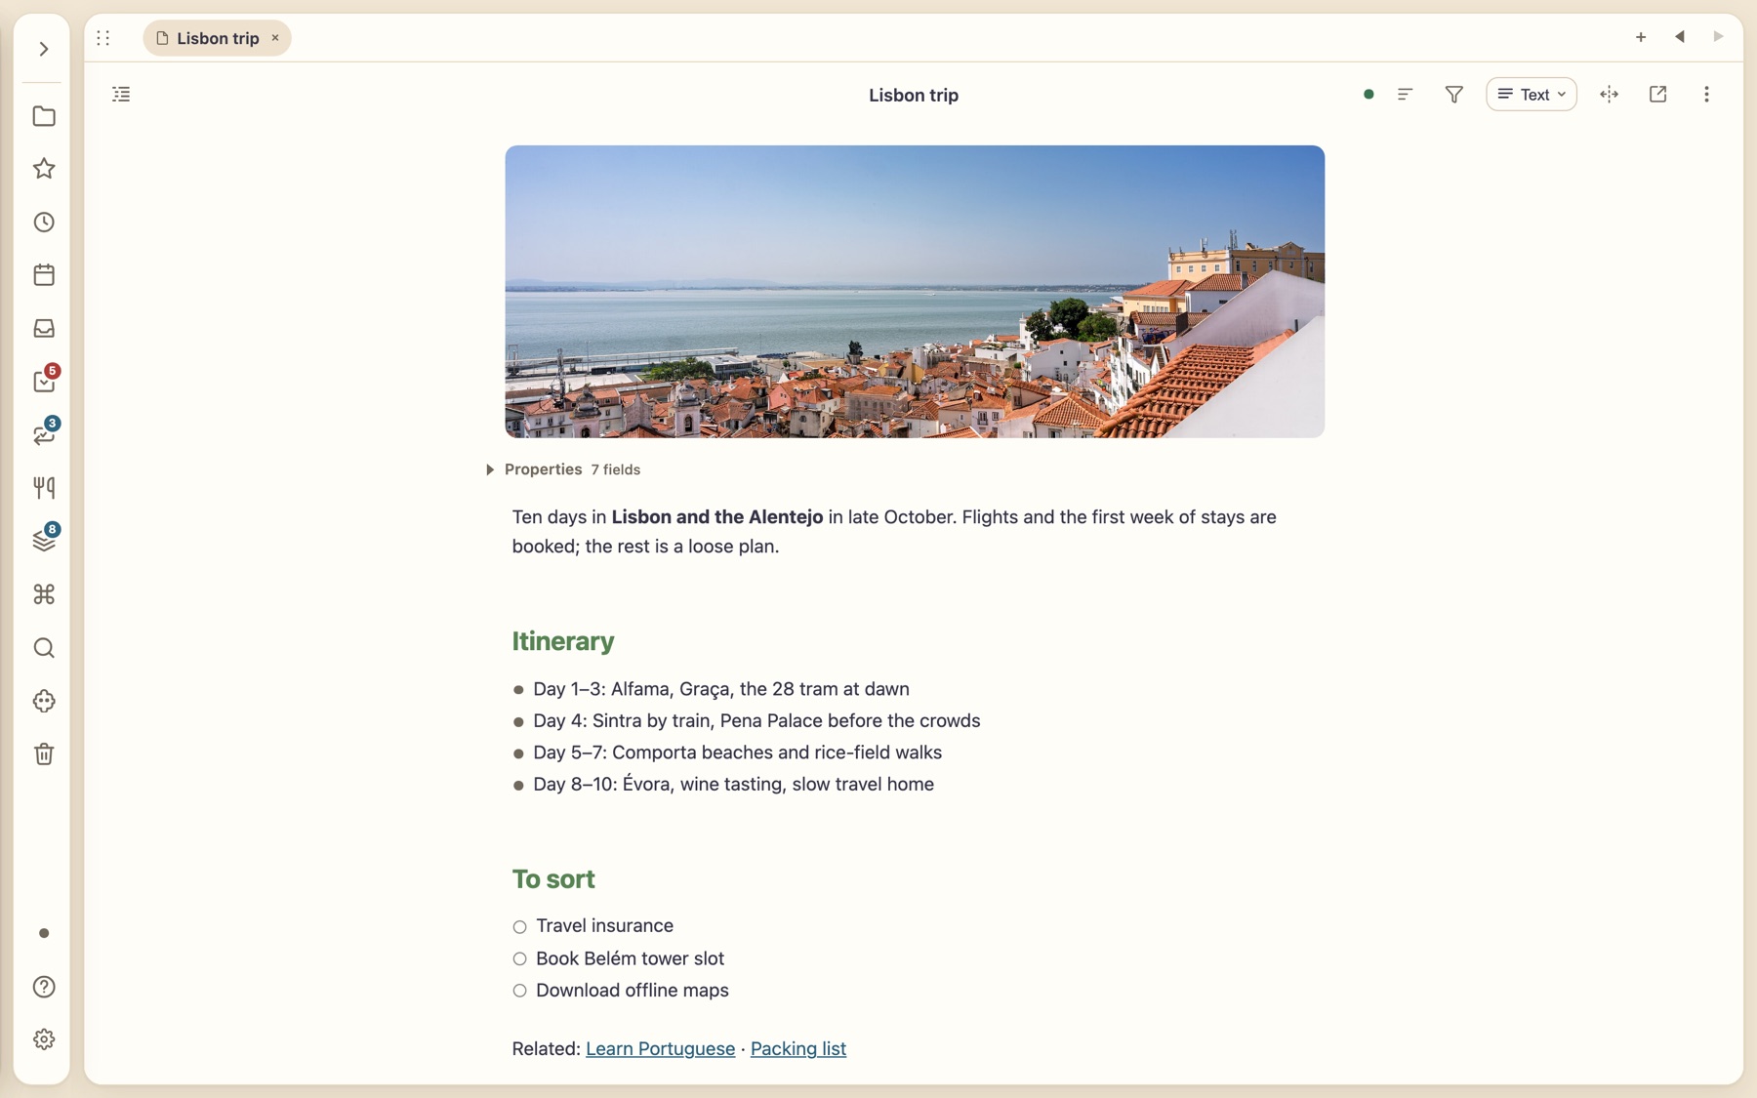Click the fork and knife icon
This screenshot has height=1098, width=1757.
pyautogui.click(x=44, y=488)
